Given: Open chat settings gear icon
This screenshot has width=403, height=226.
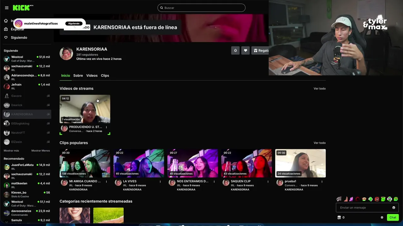Looking at the screenshot, I should point(382,217).
